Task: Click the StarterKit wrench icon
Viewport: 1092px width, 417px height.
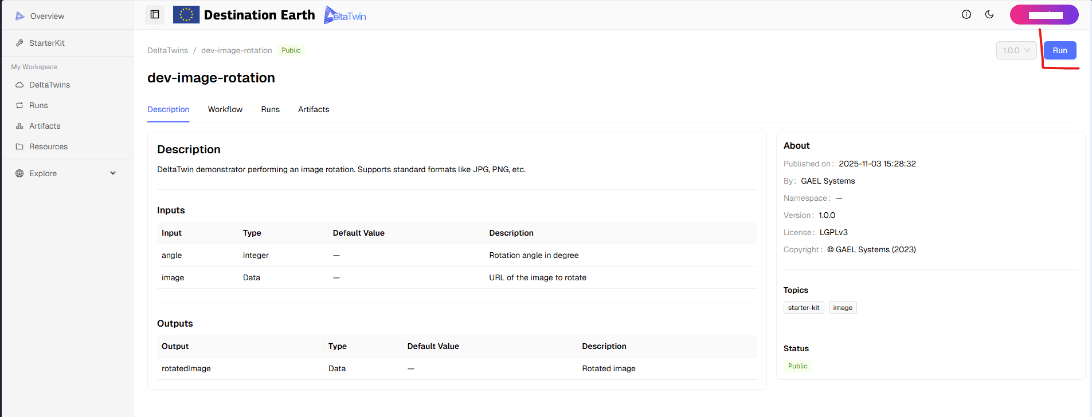Action: pyautogui.click(x=19, y=43)
